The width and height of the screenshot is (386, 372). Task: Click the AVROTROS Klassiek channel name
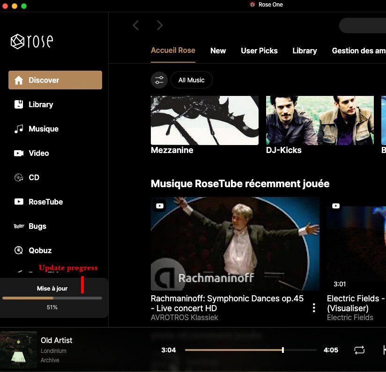(185, 317)
